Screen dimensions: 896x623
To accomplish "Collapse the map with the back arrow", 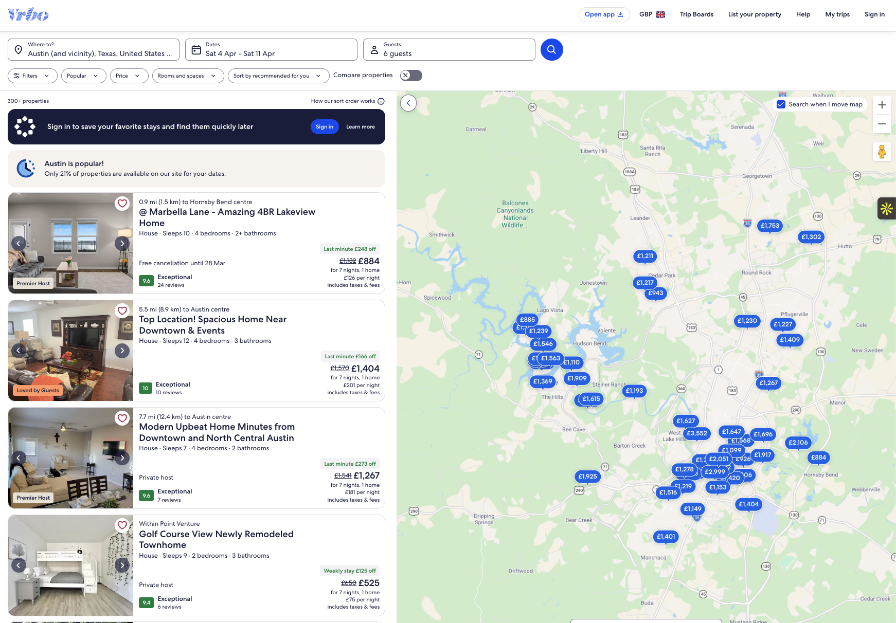I will [x=408, y=103].
